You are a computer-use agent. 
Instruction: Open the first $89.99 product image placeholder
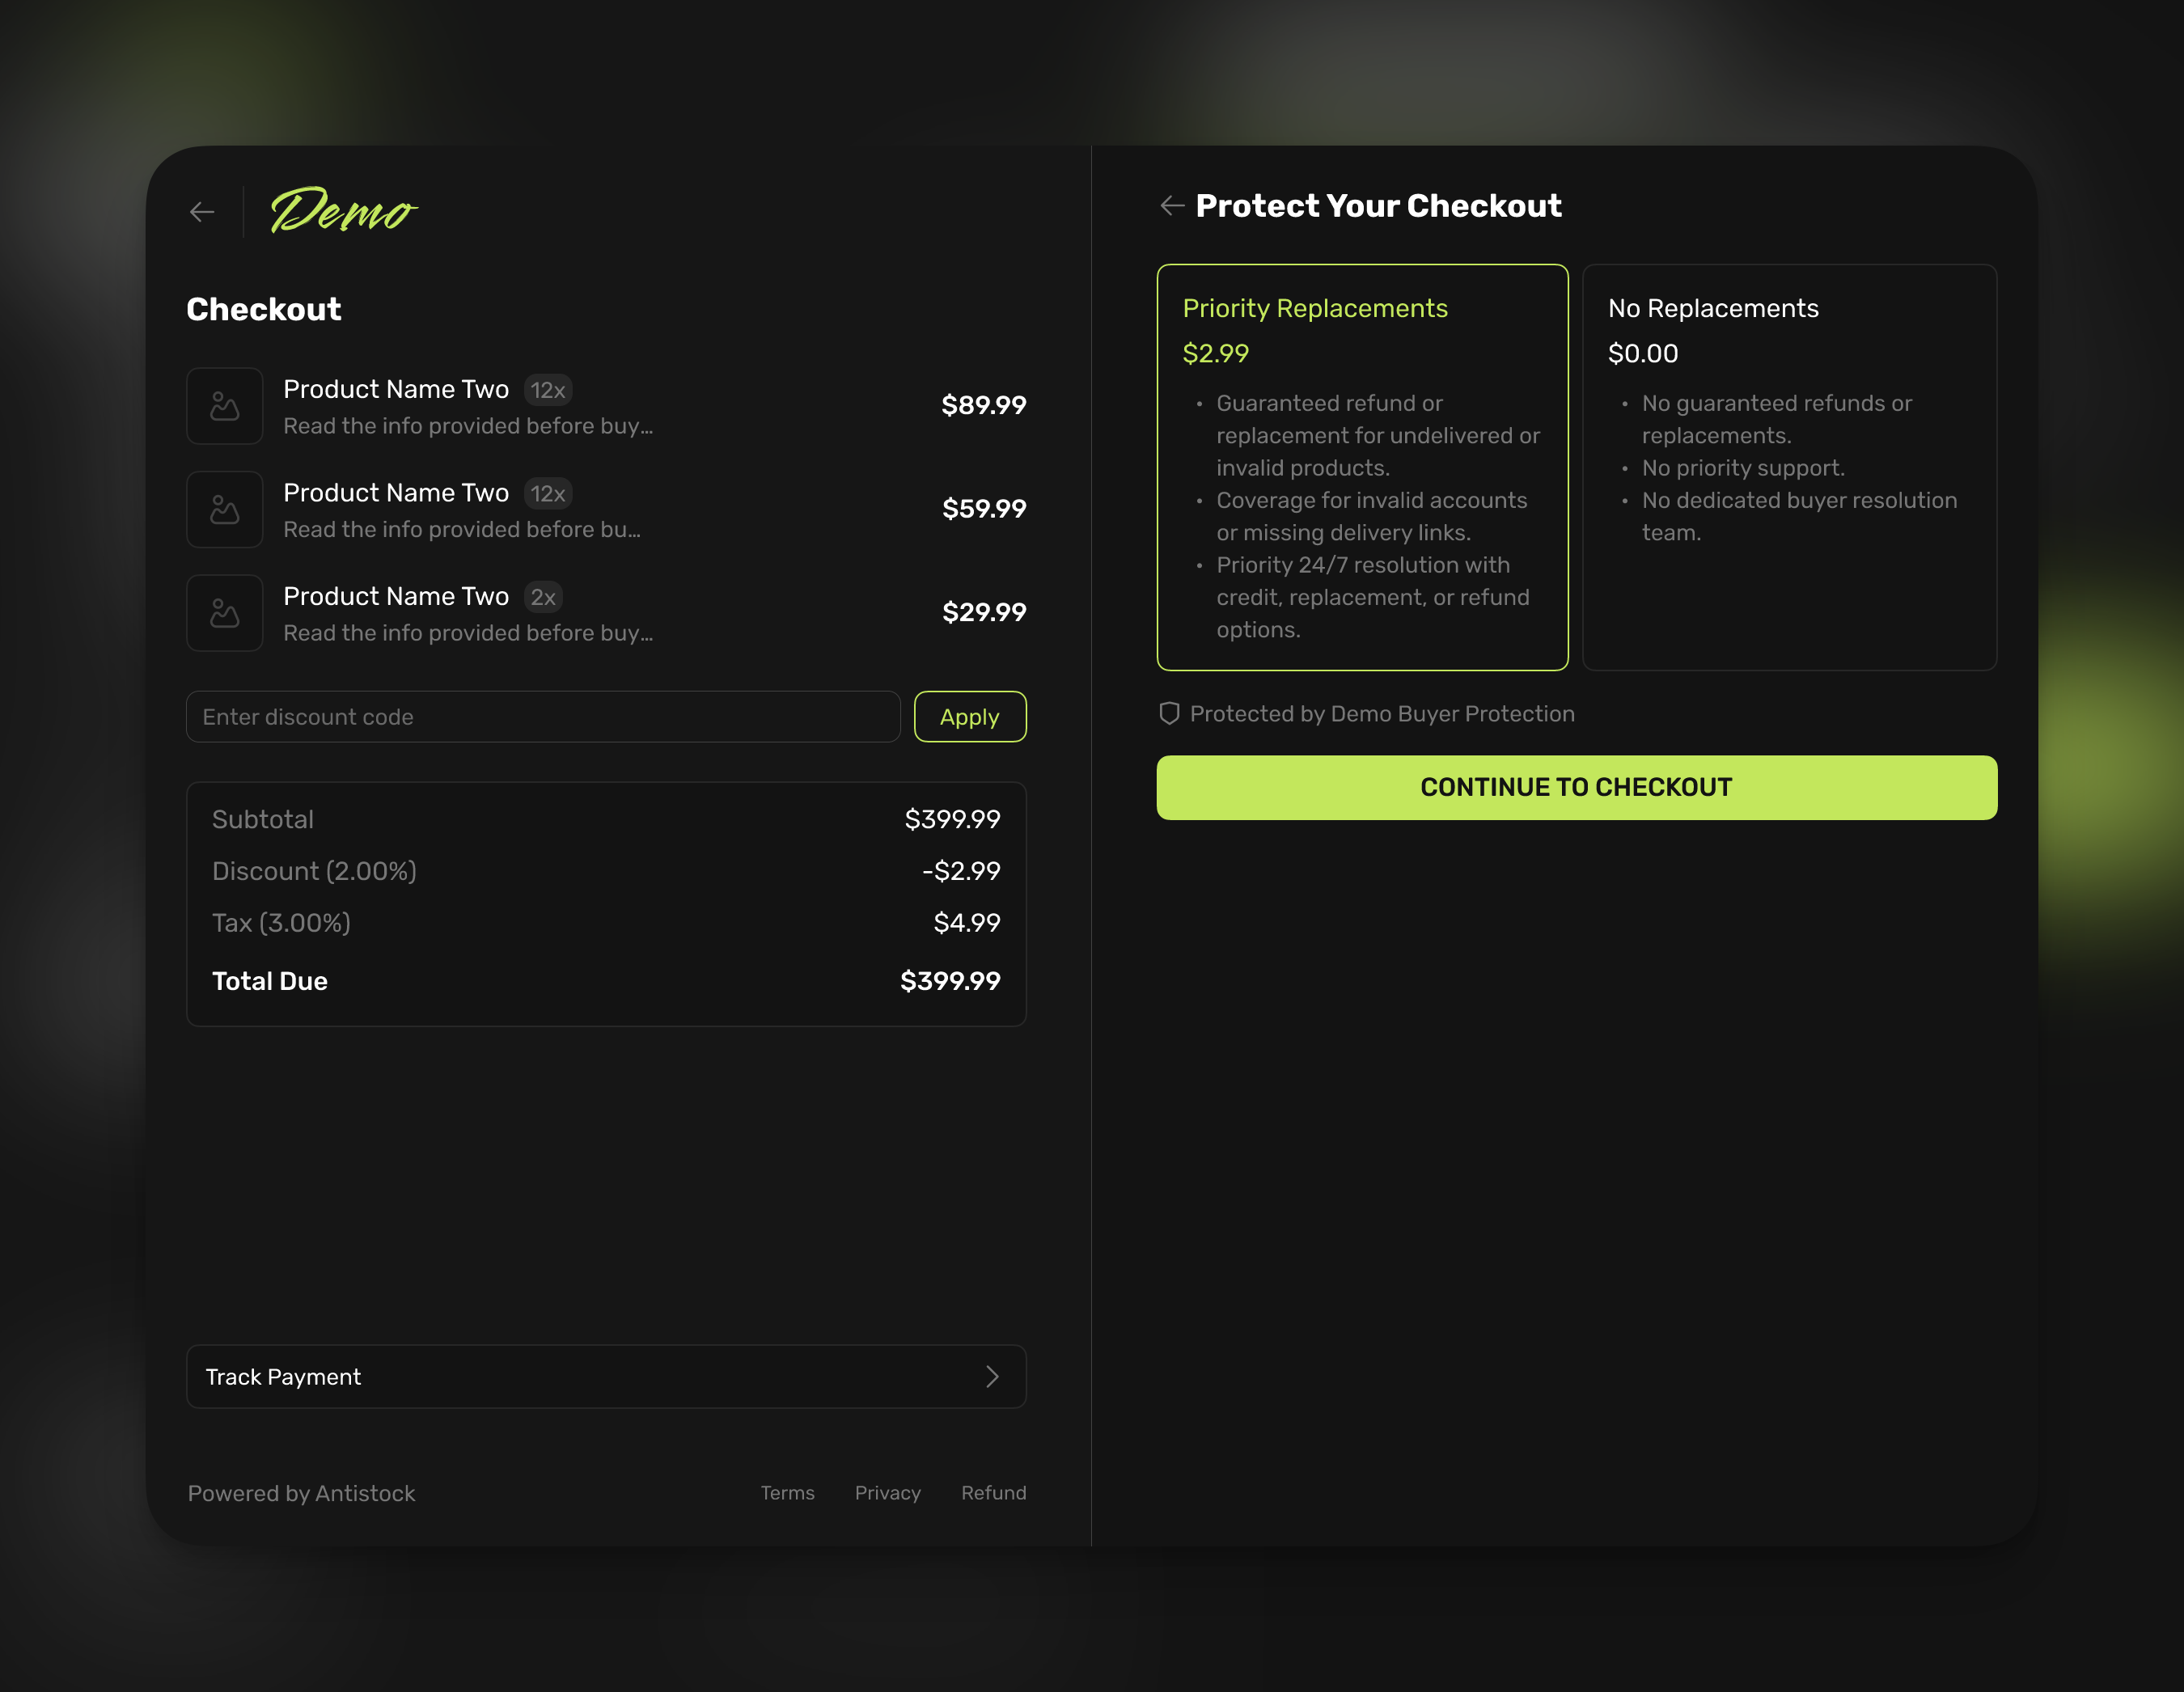224,405
